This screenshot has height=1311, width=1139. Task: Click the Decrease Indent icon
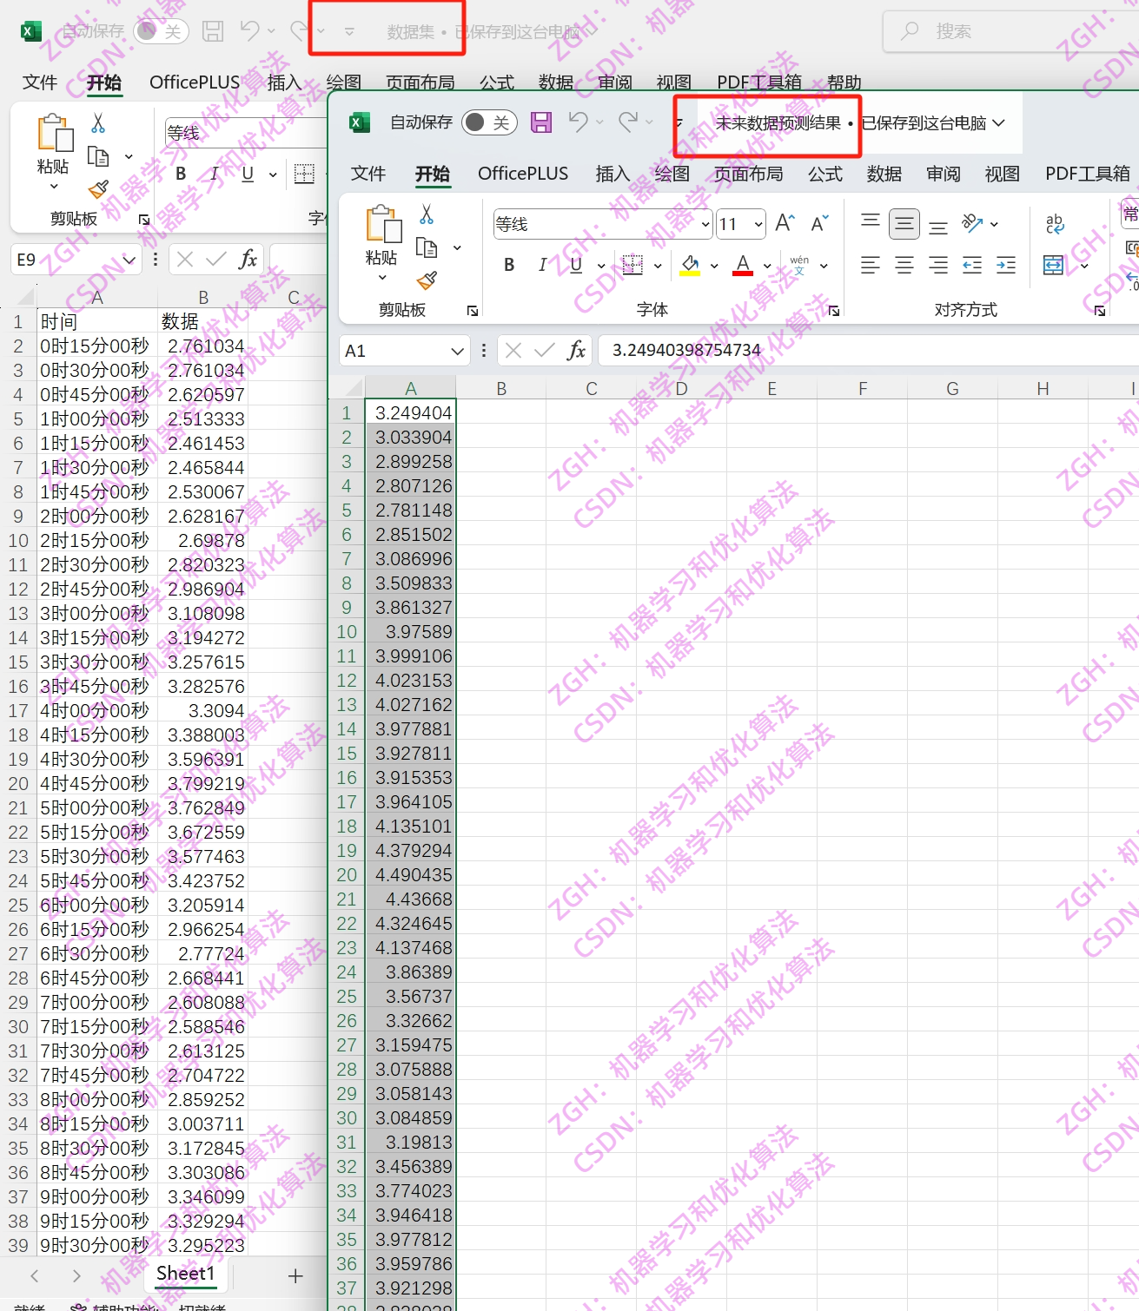[x=972, y=265]
